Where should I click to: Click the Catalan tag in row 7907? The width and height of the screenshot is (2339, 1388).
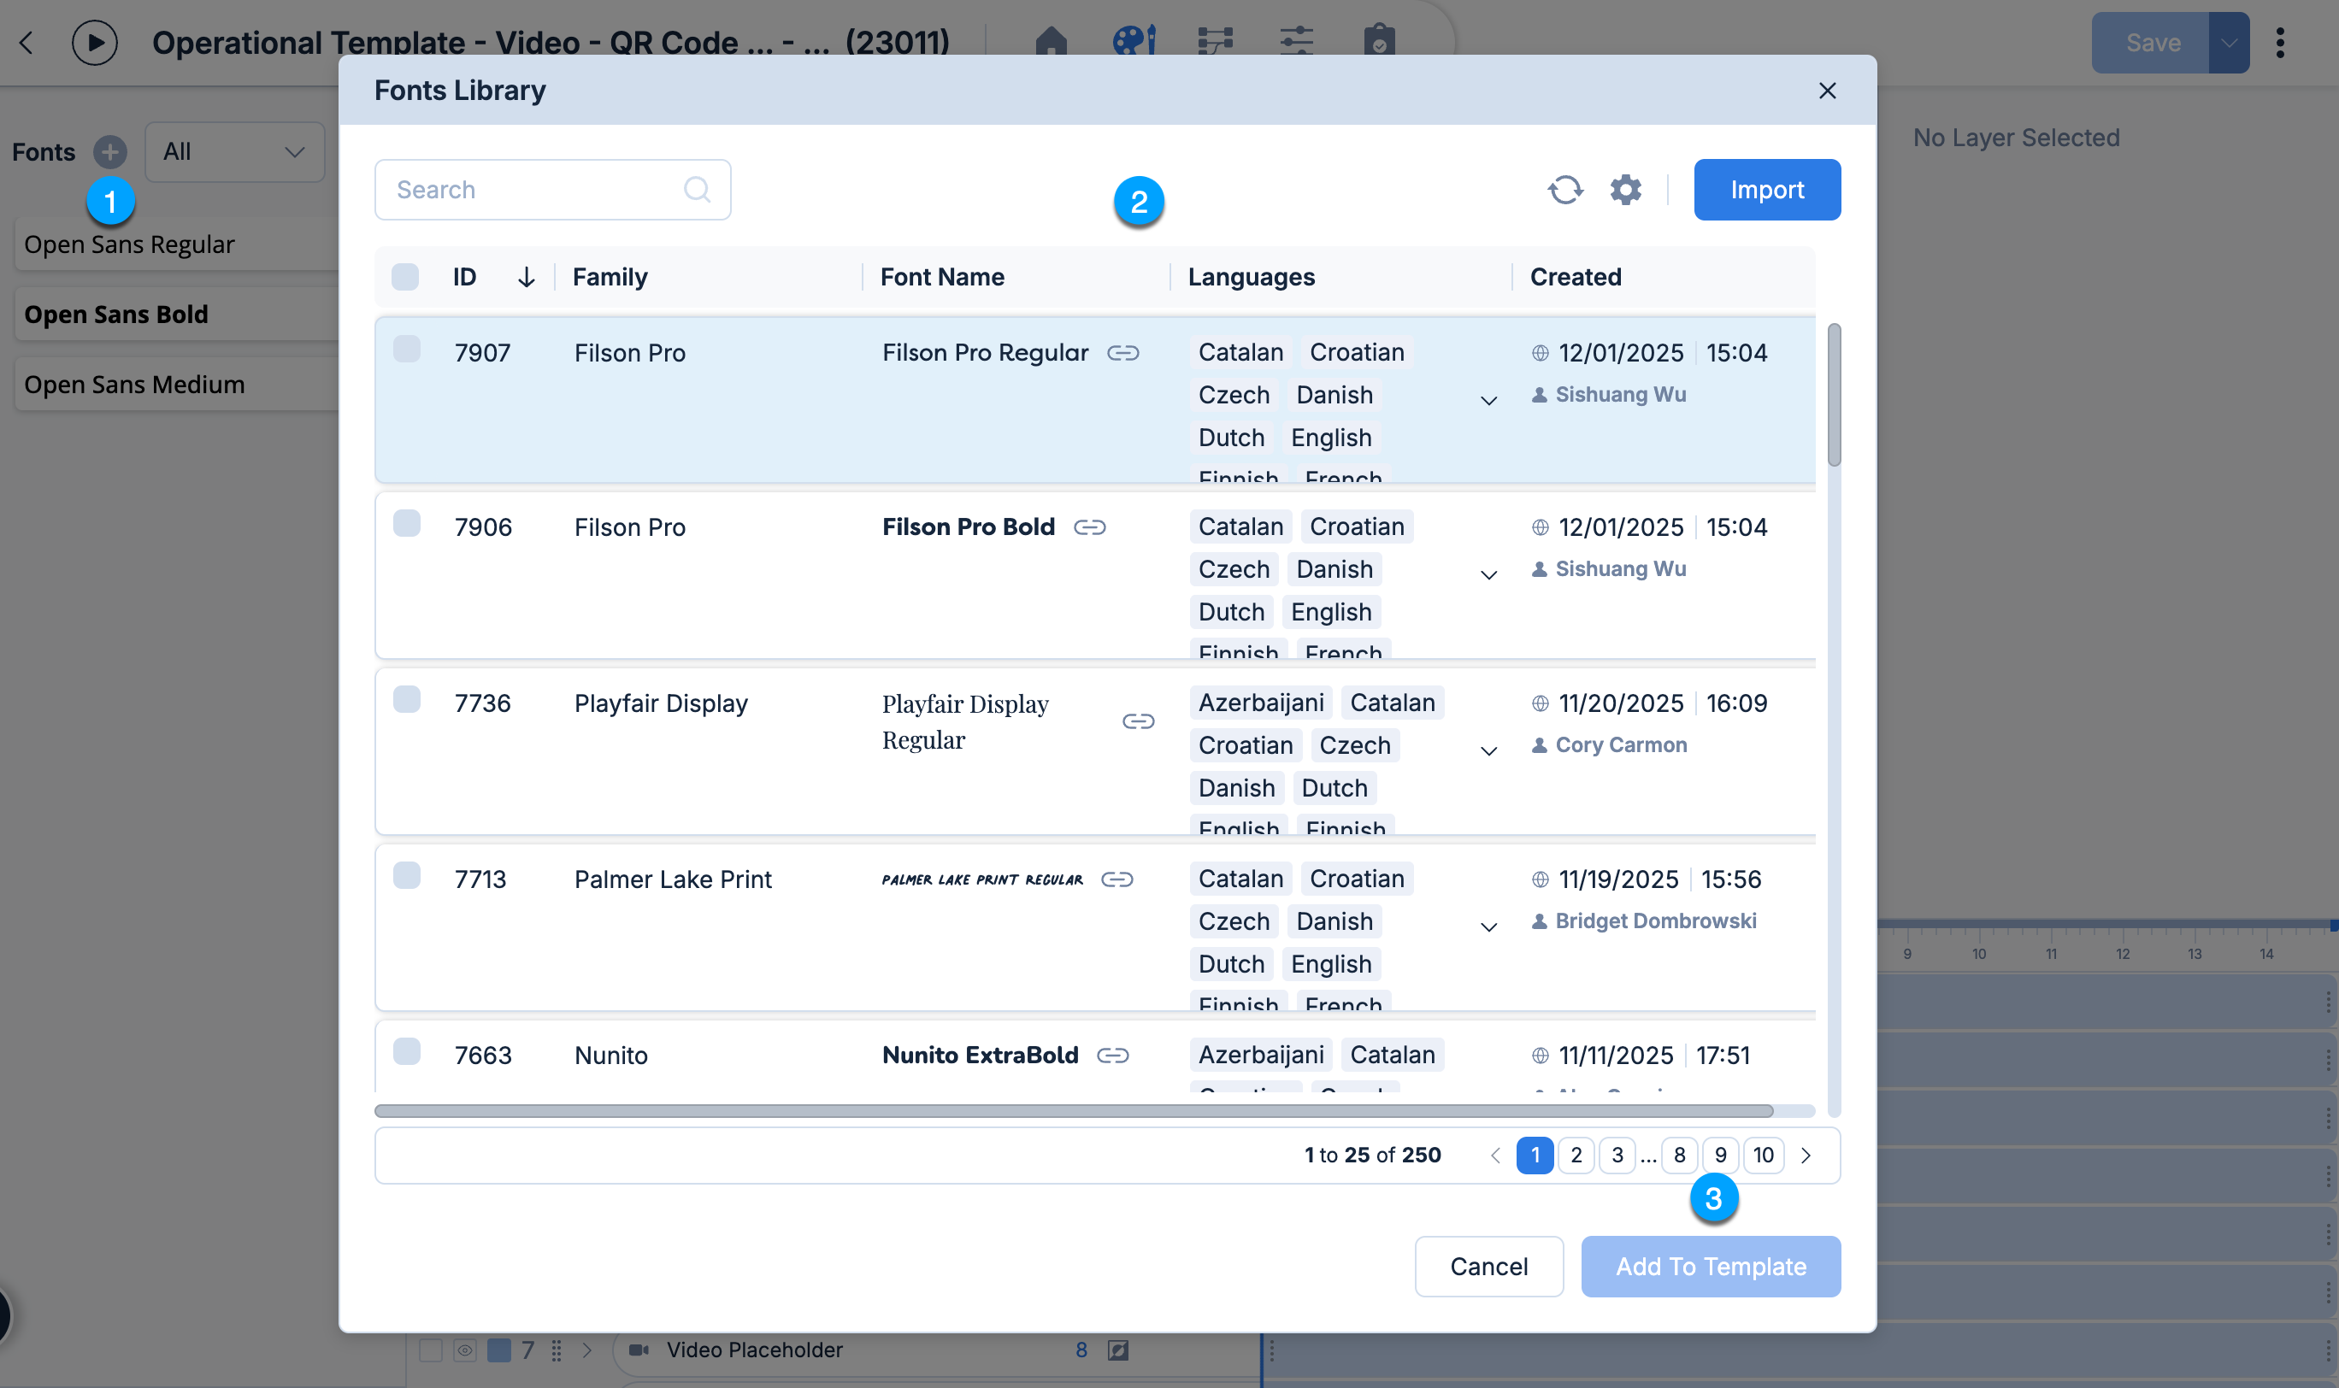pos(1240,353)
